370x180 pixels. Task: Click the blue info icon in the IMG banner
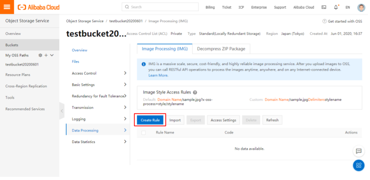[x=143, y=64]
